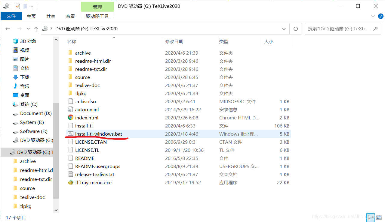Click the readme-html.dir folder icon in file list
The height and width of the screenshot is (222, 385).
pyautogui.click(x=70, y=61)
